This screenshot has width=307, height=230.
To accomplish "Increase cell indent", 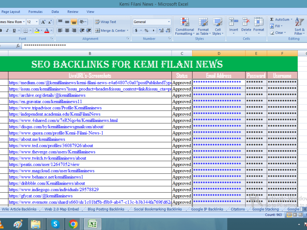I will point(89,30).
